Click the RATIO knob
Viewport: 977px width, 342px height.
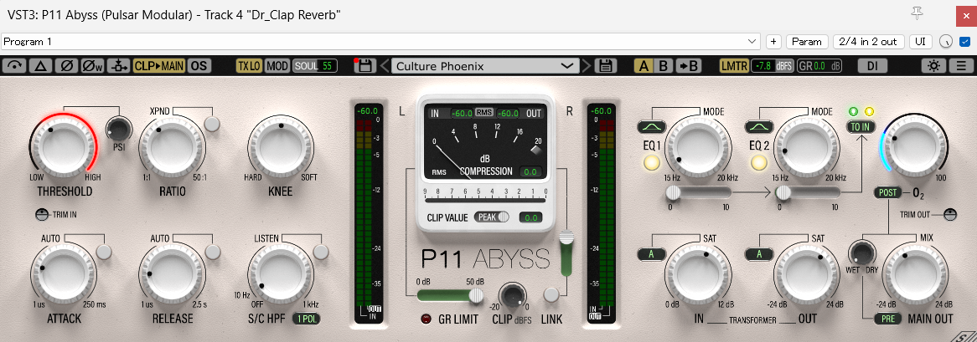tap(172, 146)
